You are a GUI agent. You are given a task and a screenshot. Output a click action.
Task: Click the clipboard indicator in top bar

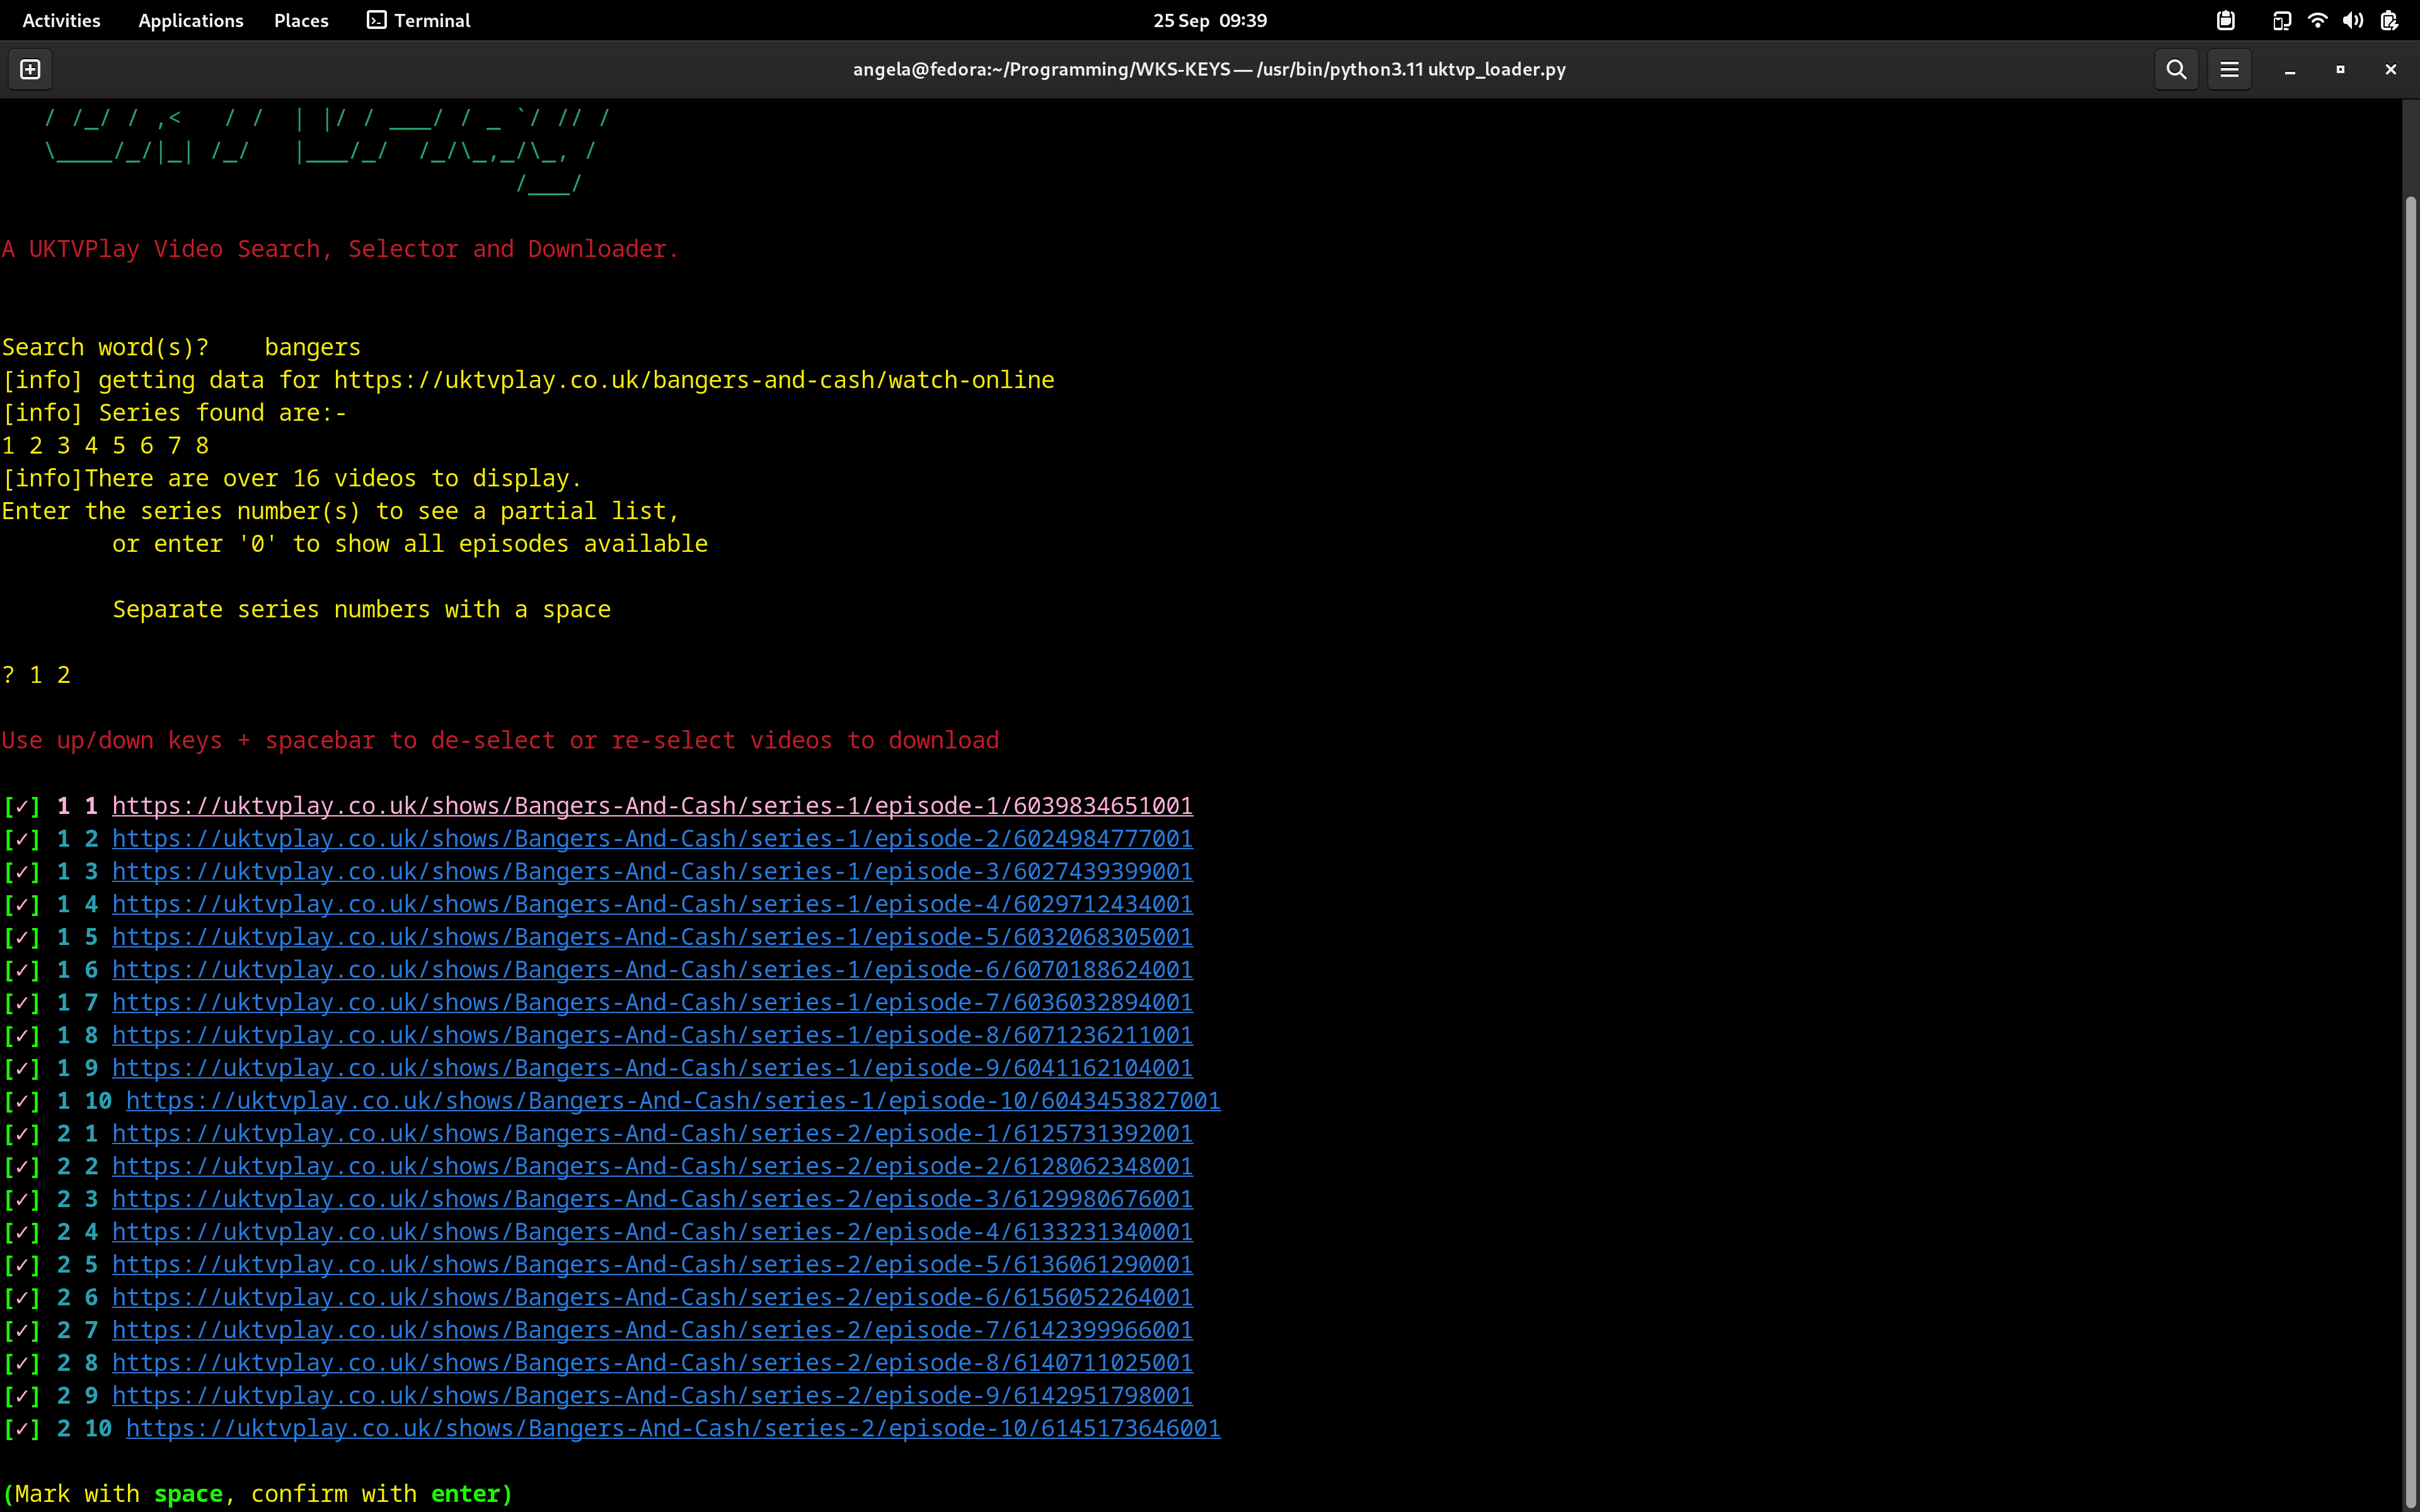click(x=2225, y=20)
